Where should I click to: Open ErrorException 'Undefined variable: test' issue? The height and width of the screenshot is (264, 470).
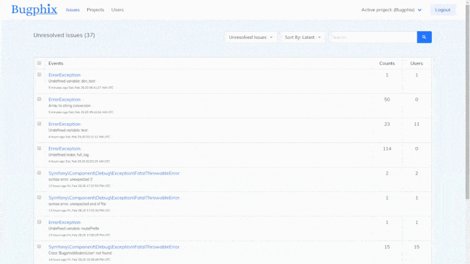point(65,124)
